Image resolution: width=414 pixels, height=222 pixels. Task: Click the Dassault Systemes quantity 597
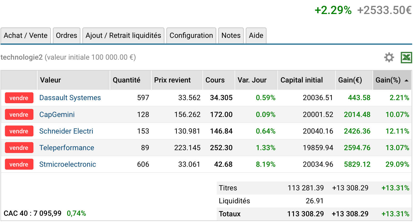pyautogui.click(x=143, y=98)
